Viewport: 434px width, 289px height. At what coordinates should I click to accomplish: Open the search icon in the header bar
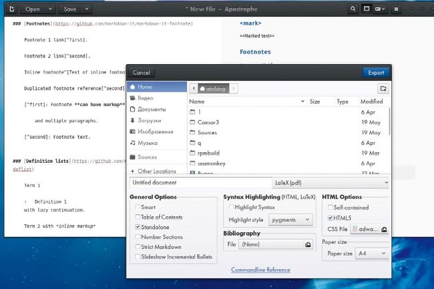tap(353, 9)
